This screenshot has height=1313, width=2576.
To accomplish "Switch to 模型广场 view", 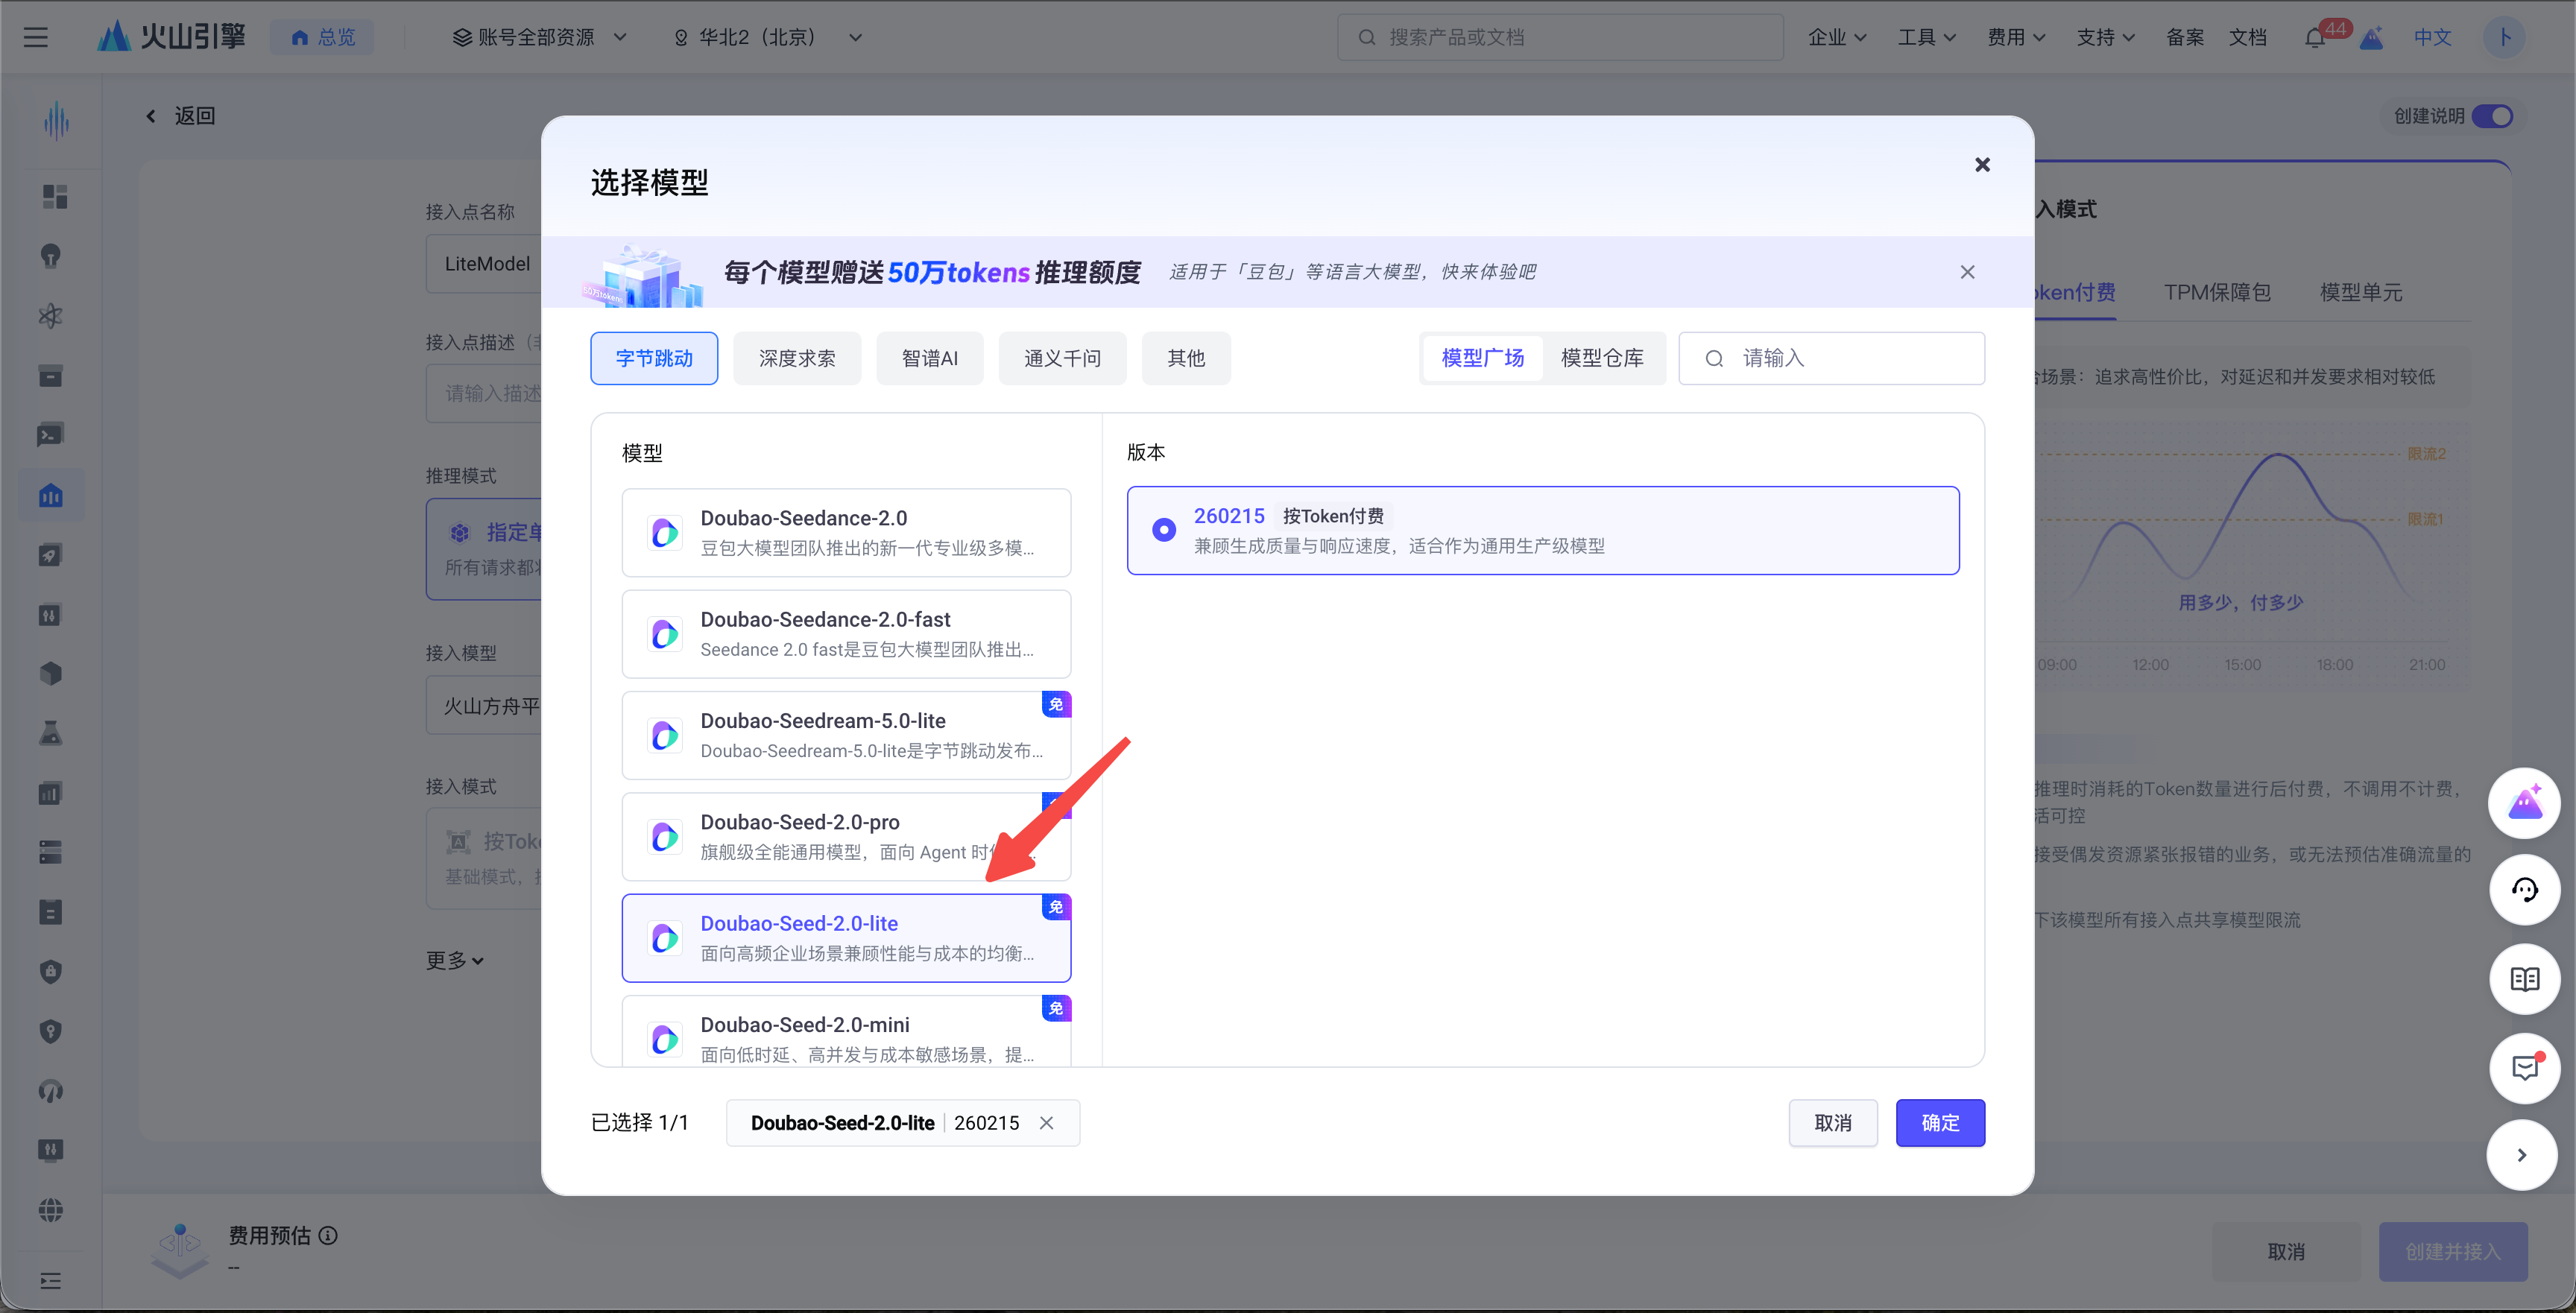I will tap(1483, 358).
